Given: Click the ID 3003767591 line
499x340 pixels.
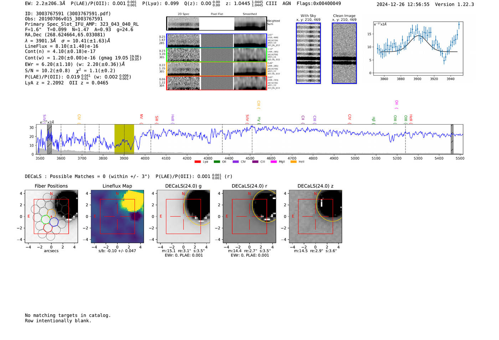Looking at the screenshot, I should pyautogui.click(x=68, y=14).
